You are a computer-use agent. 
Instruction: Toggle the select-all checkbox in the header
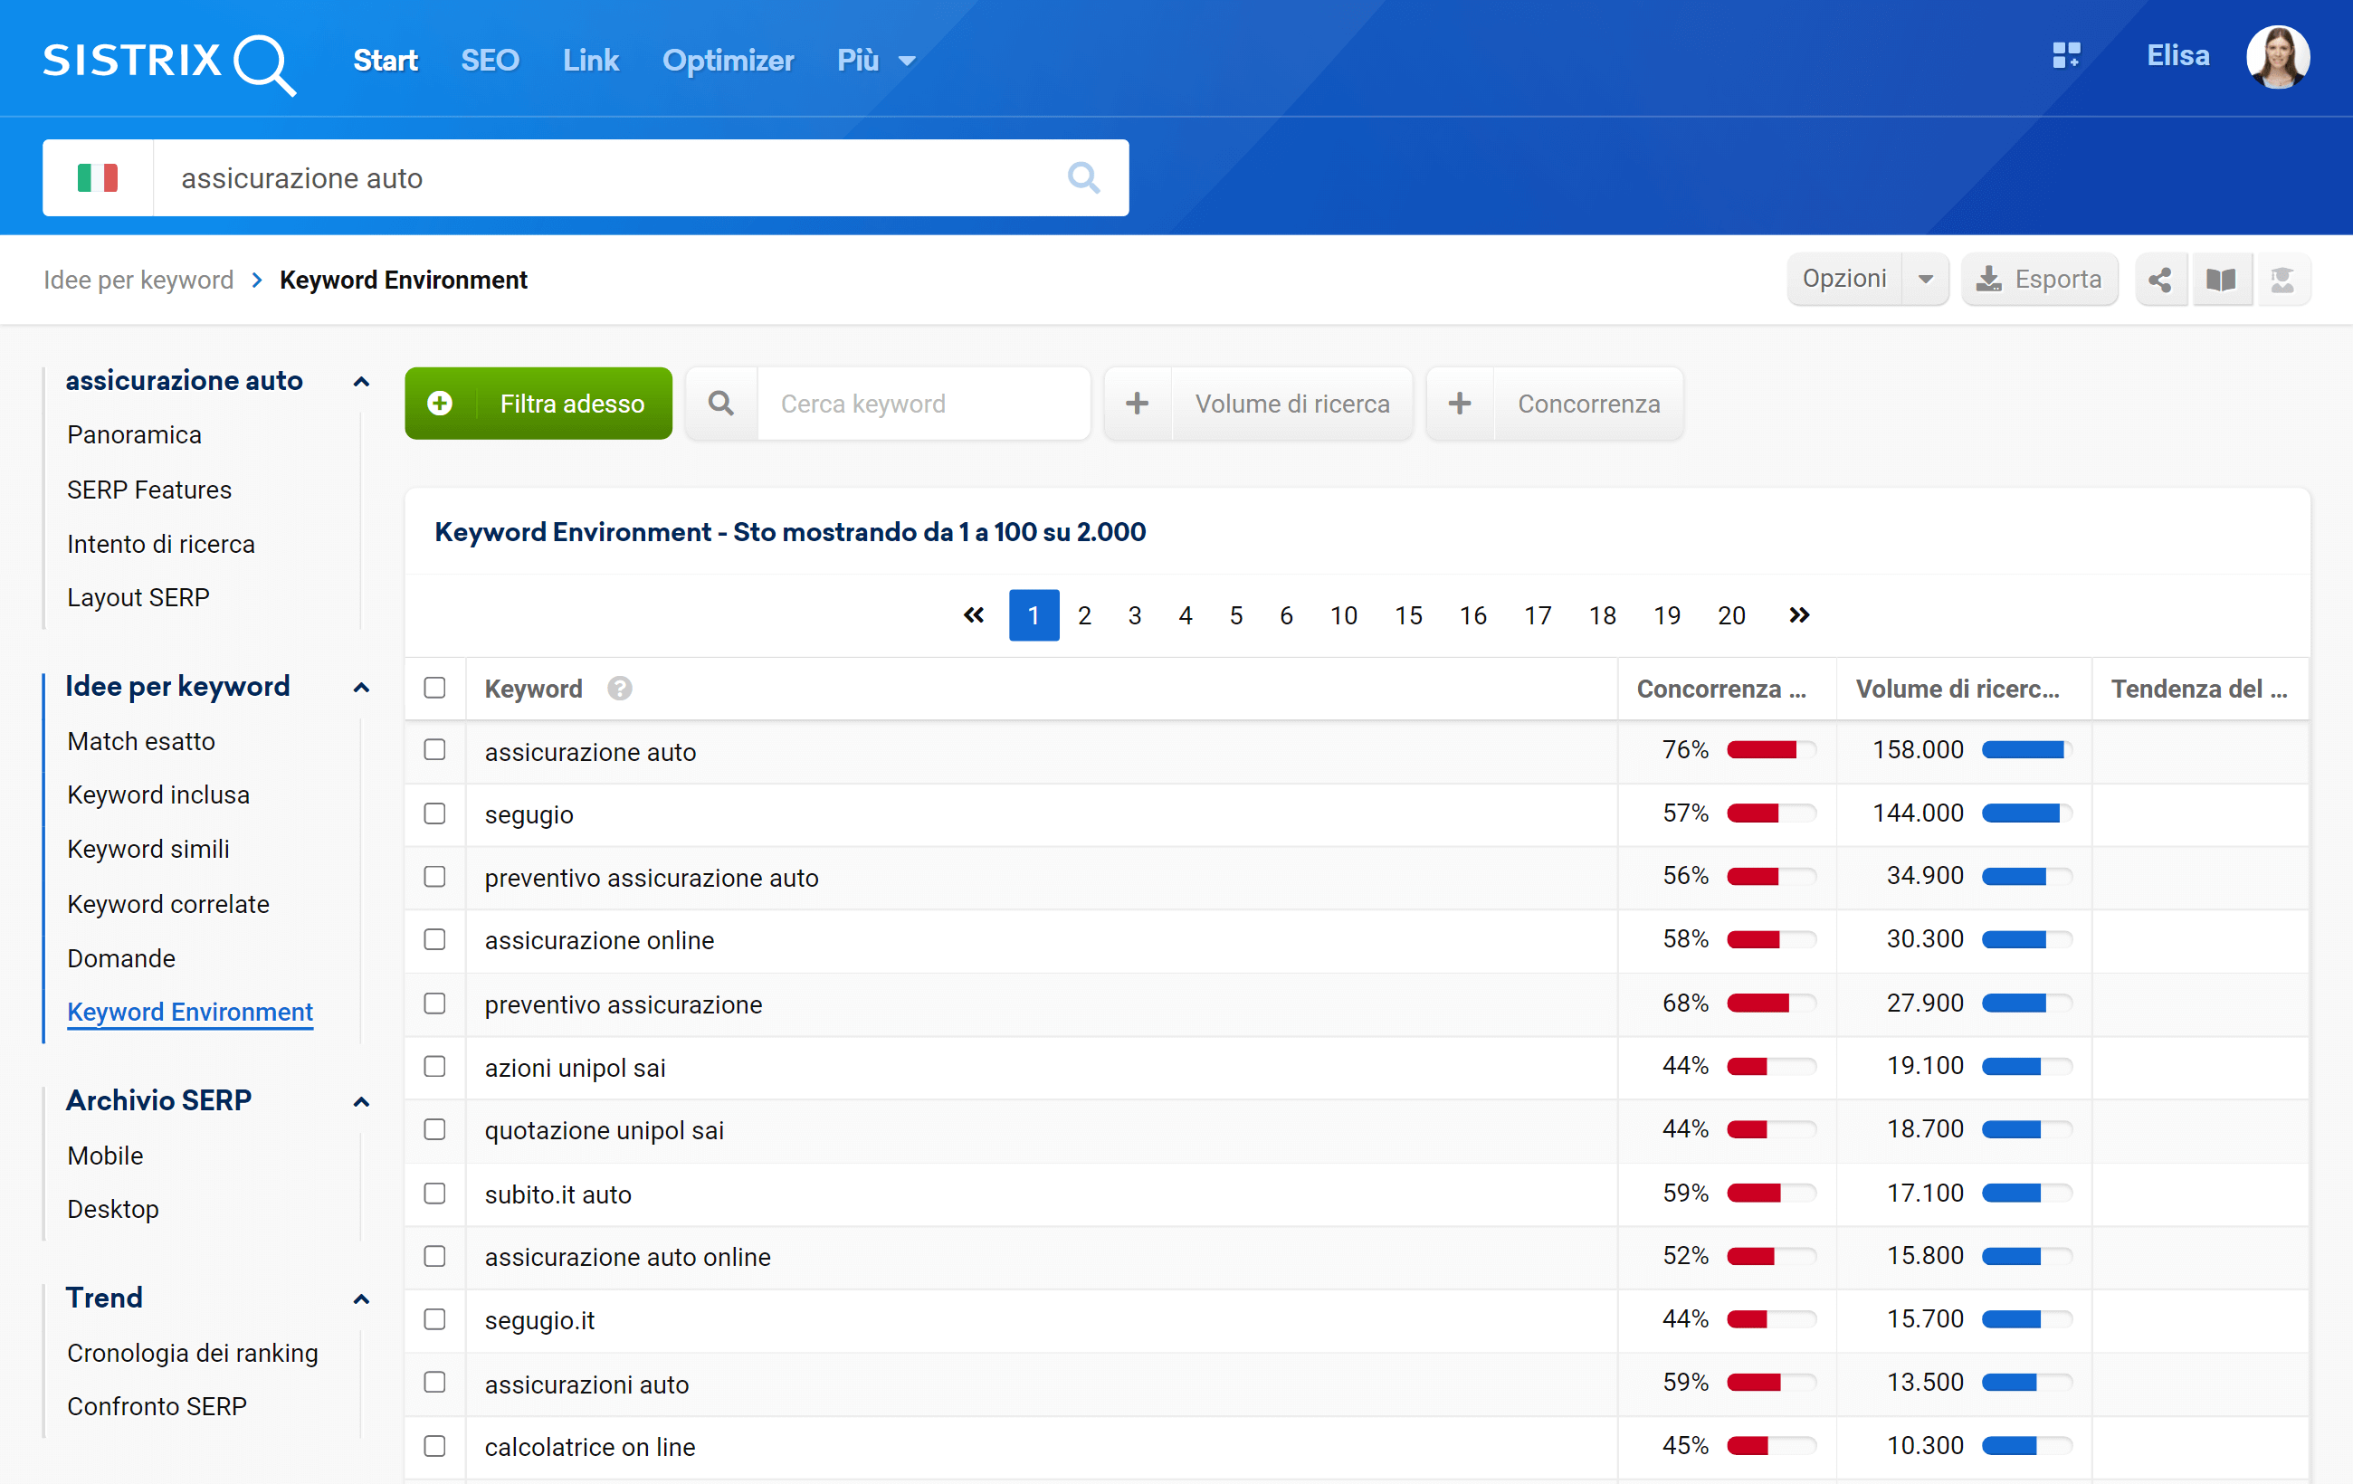pyautogui.click(x=434, y=688)
